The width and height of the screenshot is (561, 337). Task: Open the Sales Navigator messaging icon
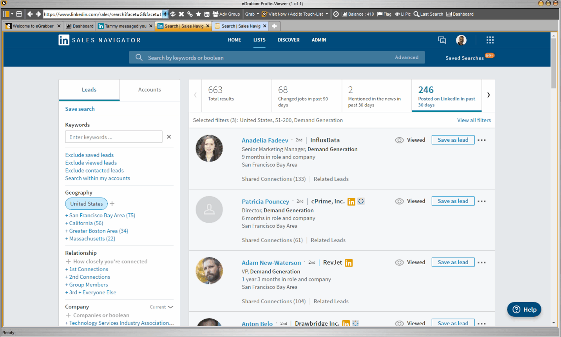[x=442, y=40]
